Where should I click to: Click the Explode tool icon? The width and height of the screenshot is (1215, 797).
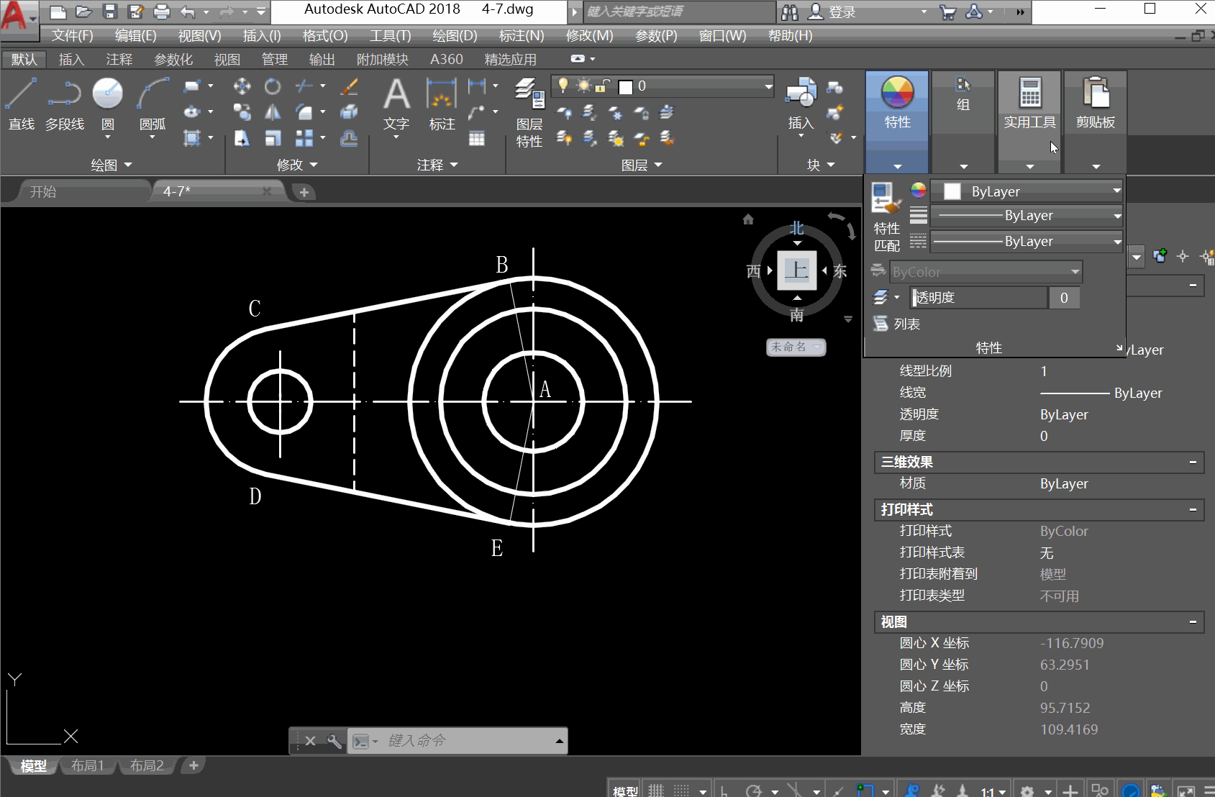349,112
